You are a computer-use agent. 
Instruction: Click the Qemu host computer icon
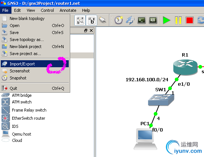point(6,134)
